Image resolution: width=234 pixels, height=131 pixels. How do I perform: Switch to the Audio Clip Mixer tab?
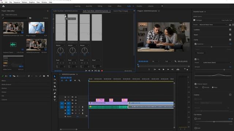pos(65,11)
